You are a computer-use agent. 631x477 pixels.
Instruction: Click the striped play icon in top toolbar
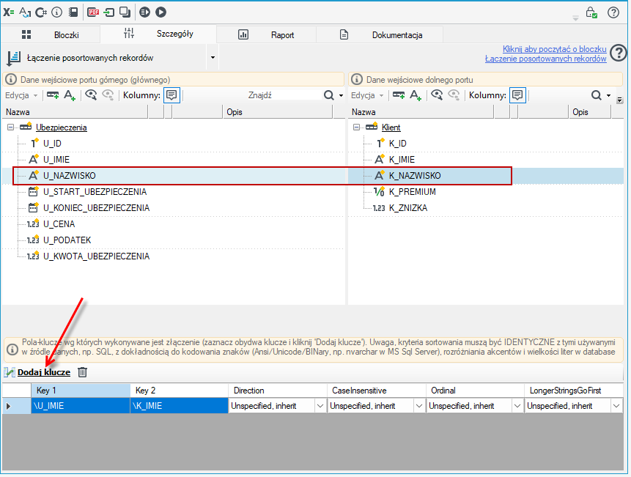coord(144,12)
